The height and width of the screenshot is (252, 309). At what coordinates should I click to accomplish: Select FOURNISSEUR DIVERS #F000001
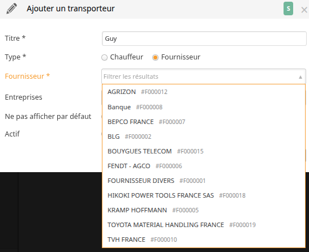(204, 181)
